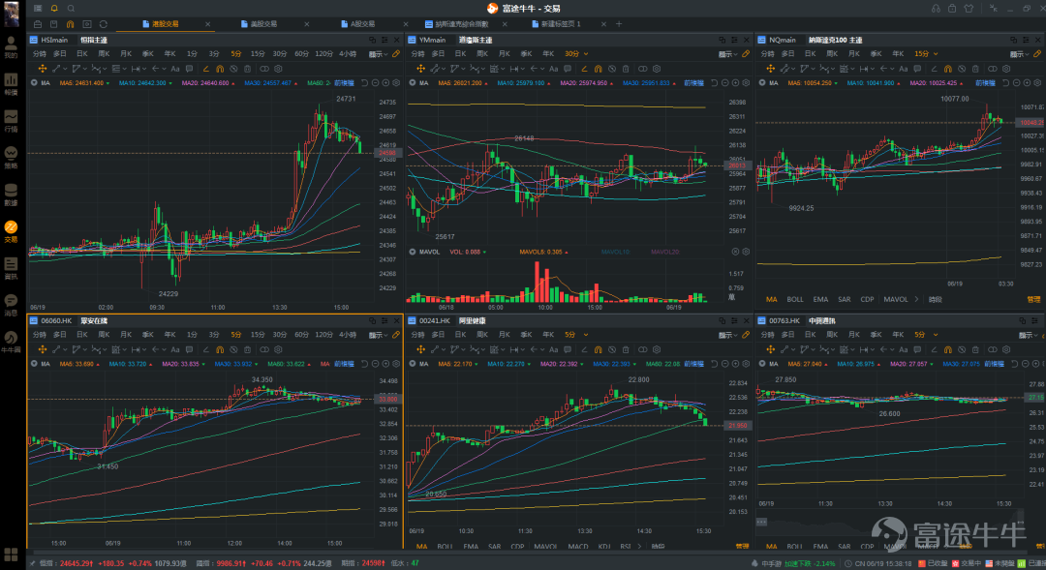This screenshot has height=570, width=1046.
Task: Switch to 納斯達克綜合指數 tab
Action: click(456, 24)
